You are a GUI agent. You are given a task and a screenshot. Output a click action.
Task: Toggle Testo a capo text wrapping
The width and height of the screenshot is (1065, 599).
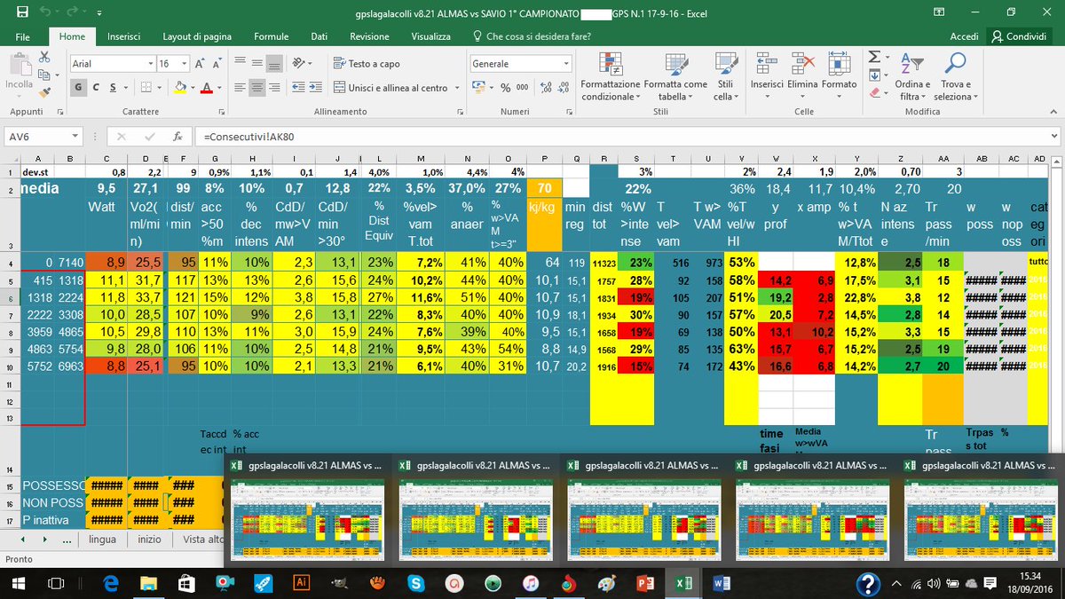[367, 64]
